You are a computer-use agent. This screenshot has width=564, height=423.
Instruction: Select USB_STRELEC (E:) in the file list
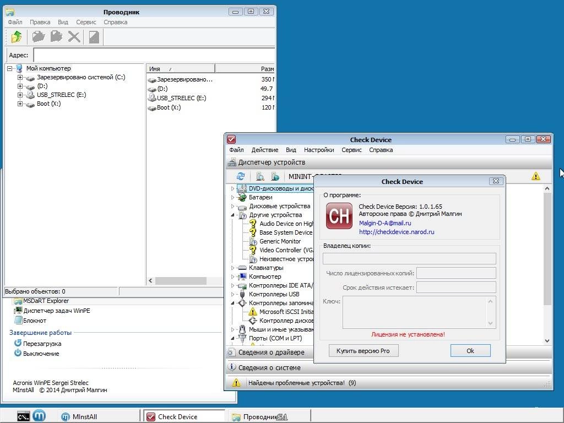point(181,98)
